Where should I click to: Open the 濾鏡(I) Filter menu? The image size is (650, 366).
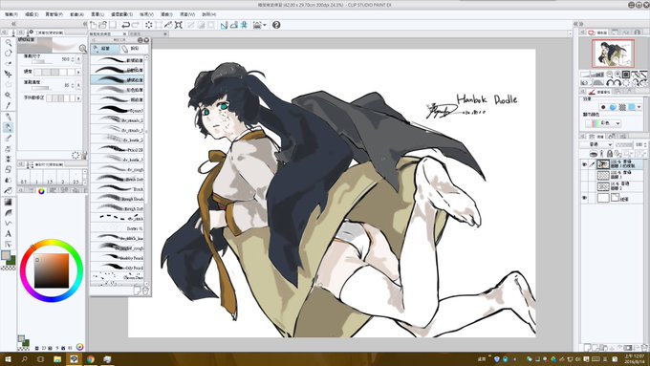click(166, 14)
